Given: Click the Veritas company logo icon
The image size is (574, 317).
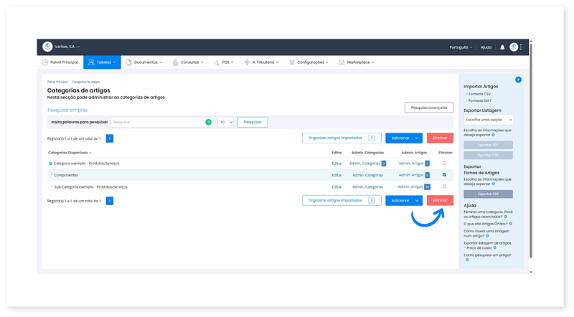Looking at the screenshot, I should click(47, 47).
